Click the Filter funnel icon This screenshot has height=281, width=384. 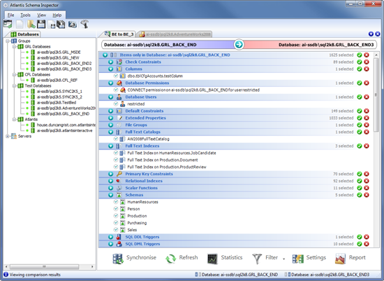(257, 259)
